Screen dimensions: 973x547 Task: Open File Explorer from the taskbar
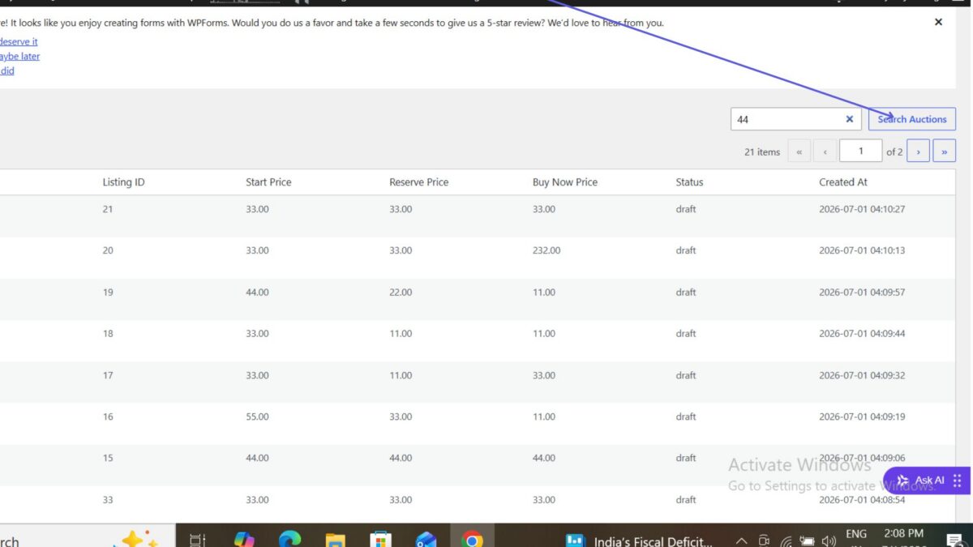(x=335, y=539)
